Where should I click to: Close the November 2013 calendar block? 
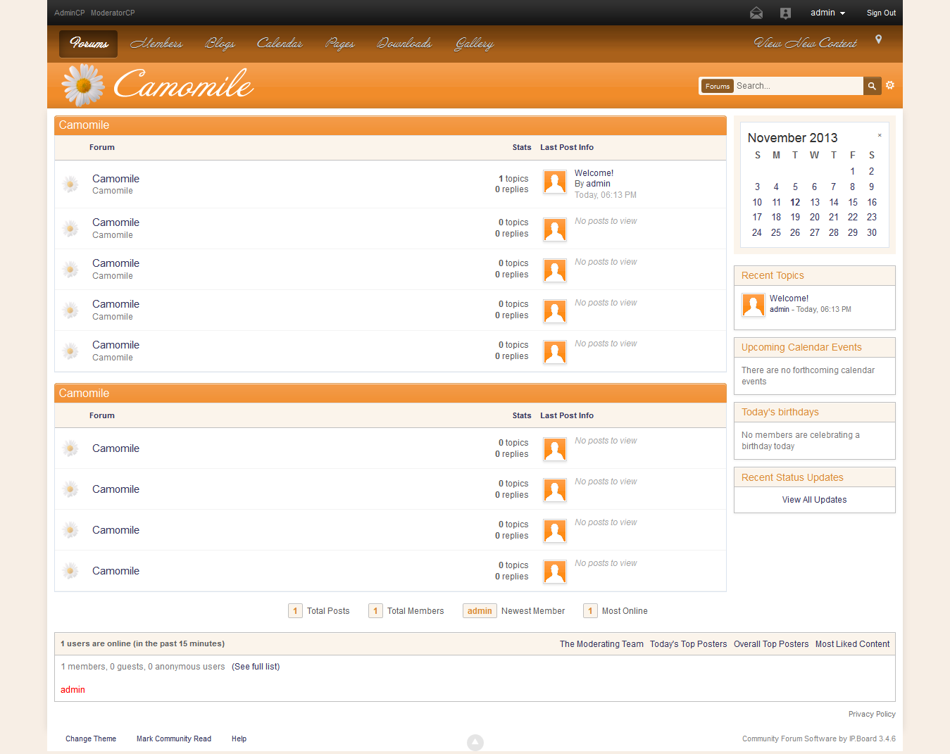880,135
